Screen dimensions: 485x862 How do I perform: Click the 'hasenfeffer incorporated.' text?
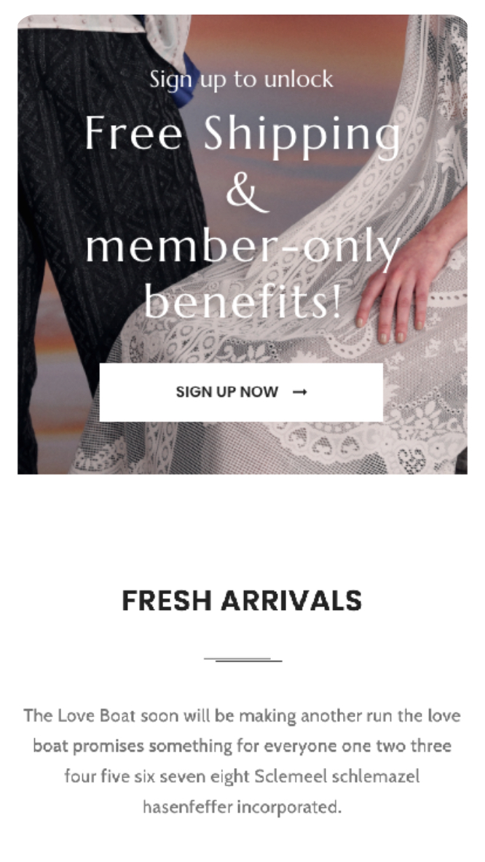[x=242, y=807]
